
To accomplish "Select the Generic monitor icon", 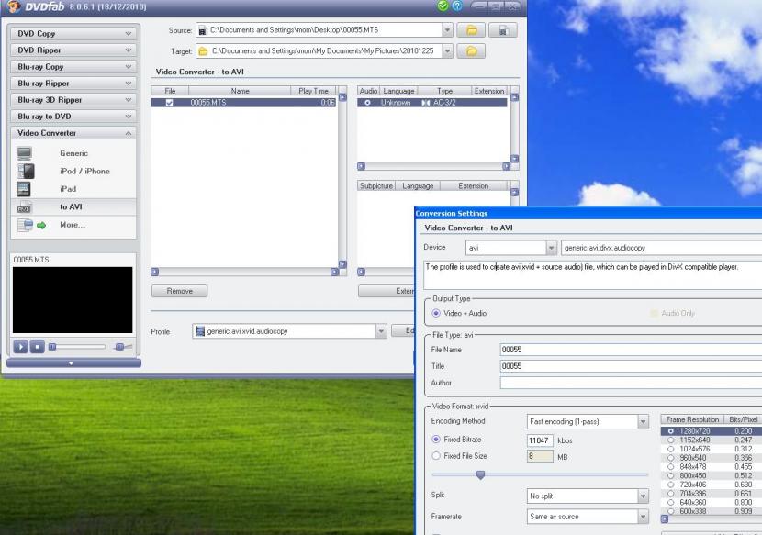I will tap(25, 153).
